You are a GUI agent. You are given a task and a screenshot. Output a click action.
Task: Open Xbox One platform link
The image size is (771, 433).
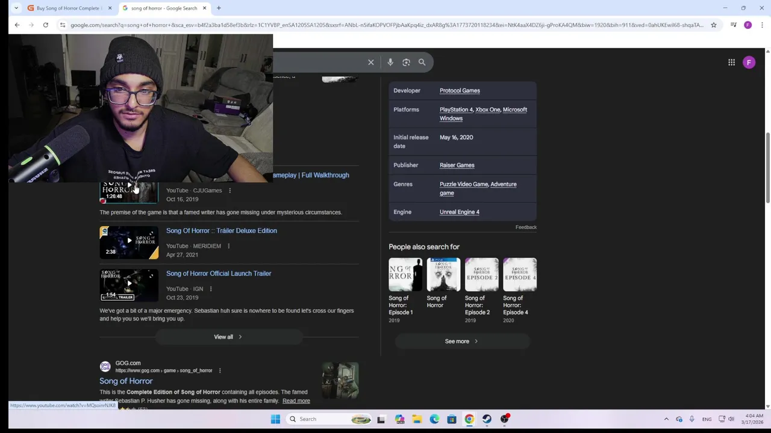point(487,109)
